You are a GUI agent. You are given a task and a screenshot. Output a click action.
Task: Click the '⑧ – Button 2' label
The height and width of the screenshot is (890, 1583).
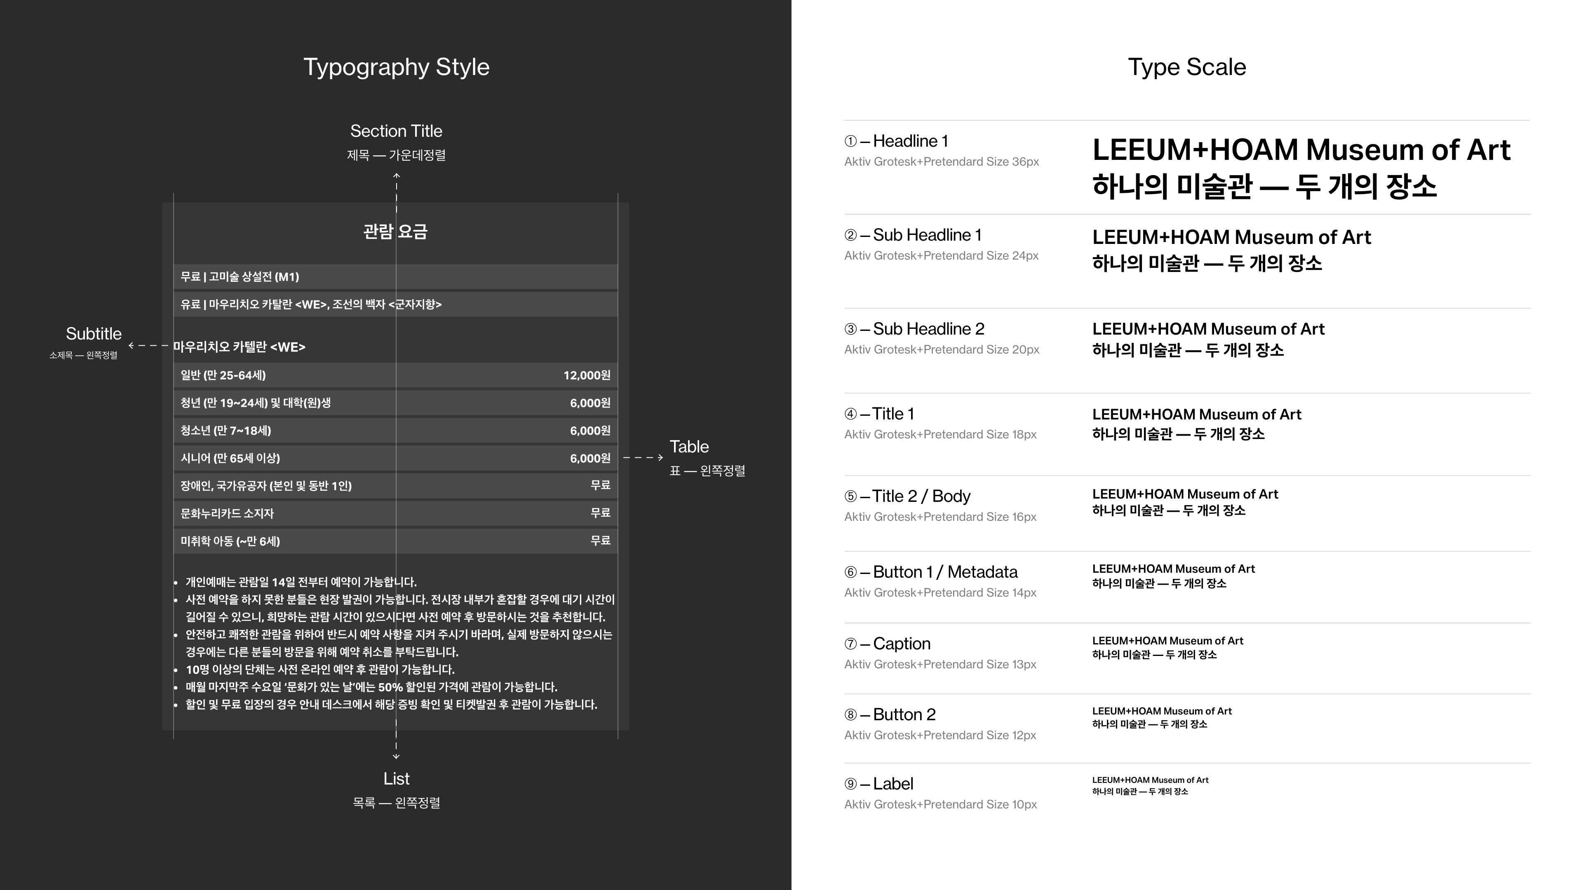coord(890,715)
